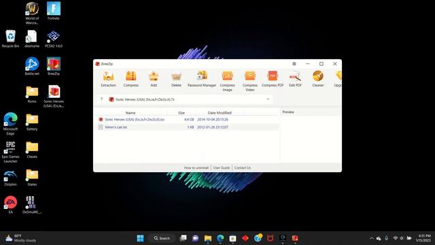Select Sonic Heroes archive on desktop
Image resolution: width=435 pixels, height=245 pixels.
tap(54, 97)
